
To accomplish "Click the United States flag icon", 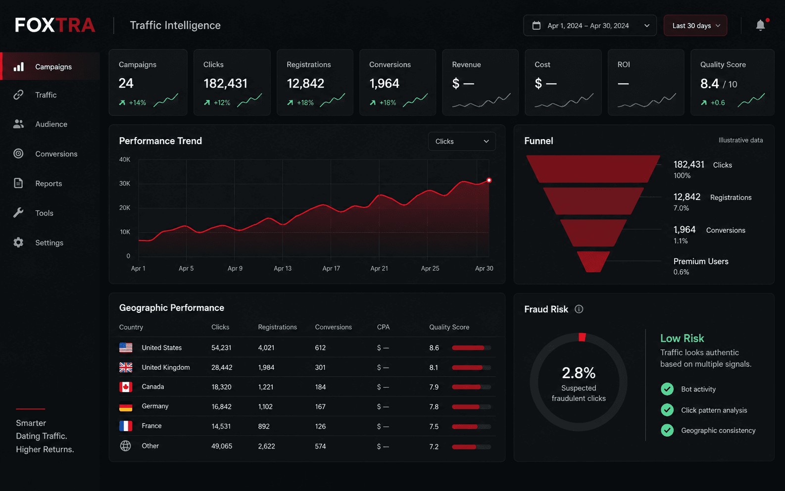I will (x=126, y=347).
